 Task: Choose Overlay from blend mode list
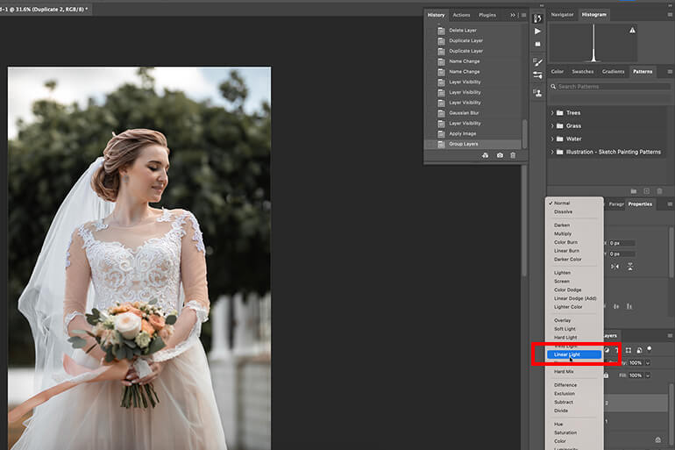click(x=562, y=320)
